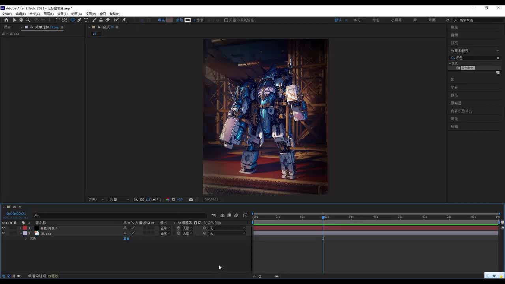Go to the Home screen icon

coord(6,20)
